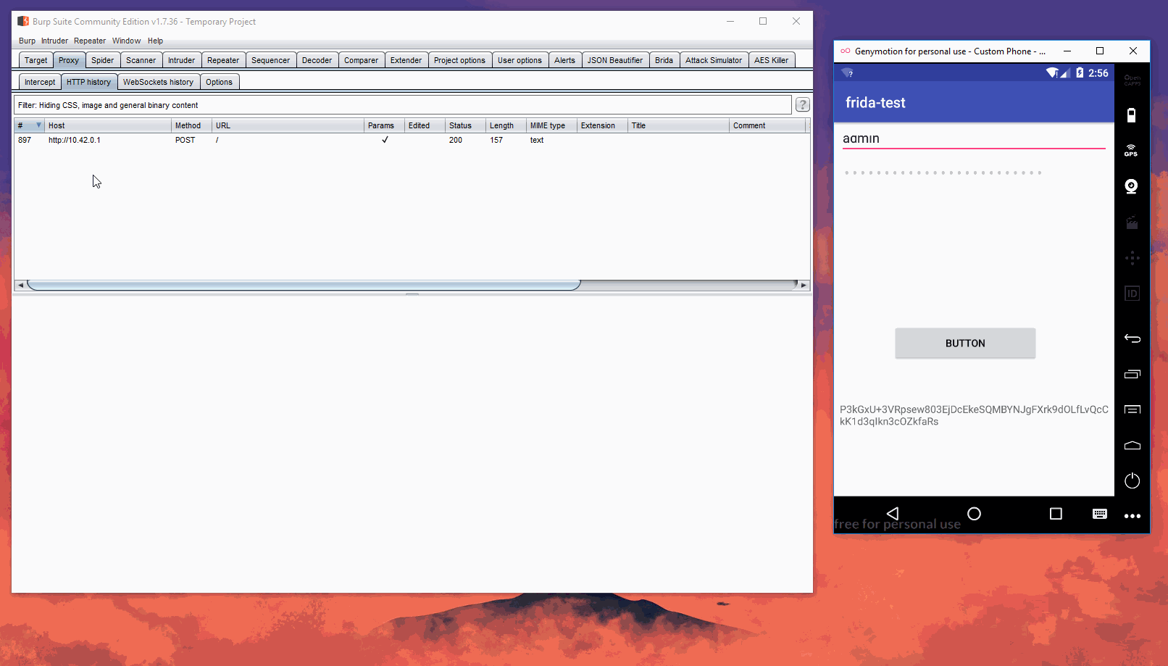Image resolution: width=1168 pixels, height=666 pixels.
Task: Sort history by Length column header
Action: (506, 125)
